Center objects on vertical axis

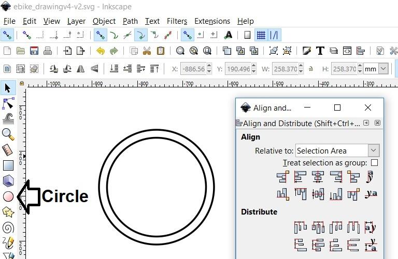pos(318,177)
